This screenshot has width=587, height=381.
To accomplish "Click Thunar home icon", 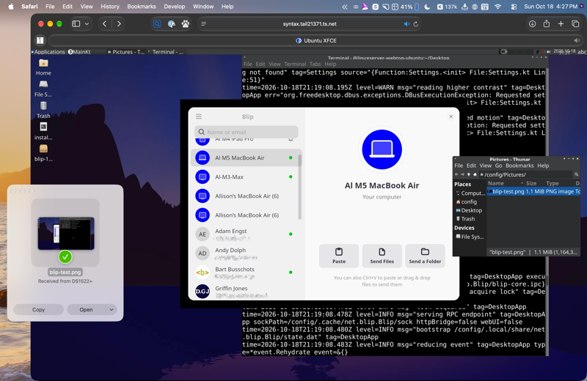I will (x=475, y=174).
